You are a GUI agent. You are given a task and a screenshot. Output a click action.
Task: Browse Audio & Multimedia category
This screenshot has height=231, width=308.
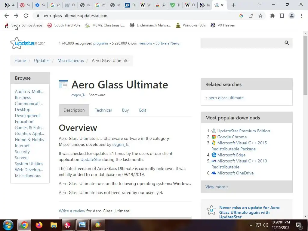pyautogui.click(x=30, y=91)
